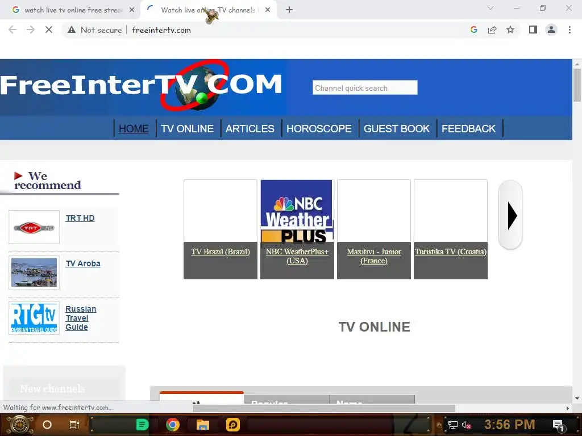Open the yellow recorder app on taskbar
Image resolution: width=582 pixels, height=436 pixels.
(x=233, y=425)
